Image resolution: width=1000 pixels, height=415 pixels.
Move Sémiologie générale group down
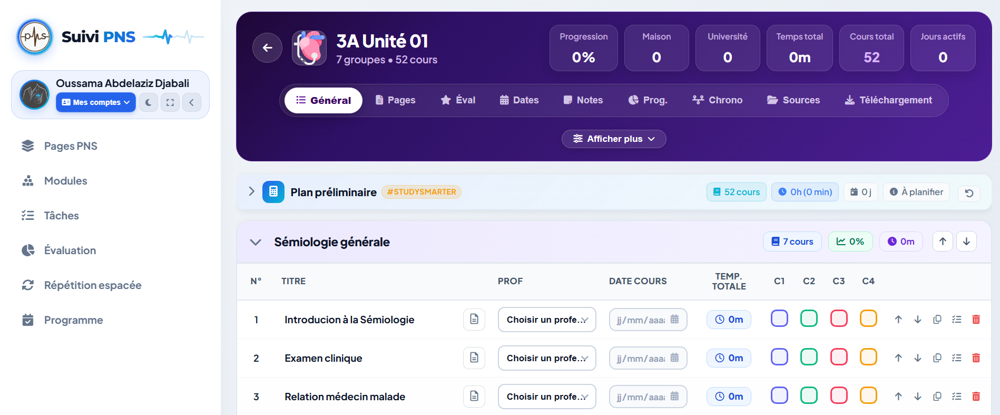coord(966,242)
